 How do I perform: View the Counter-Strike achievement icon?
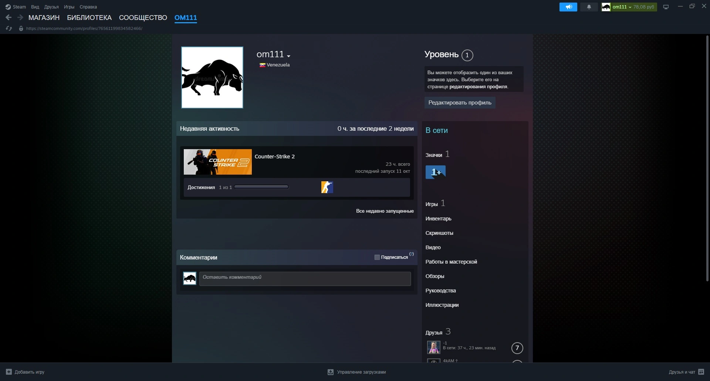click(327, 187)
